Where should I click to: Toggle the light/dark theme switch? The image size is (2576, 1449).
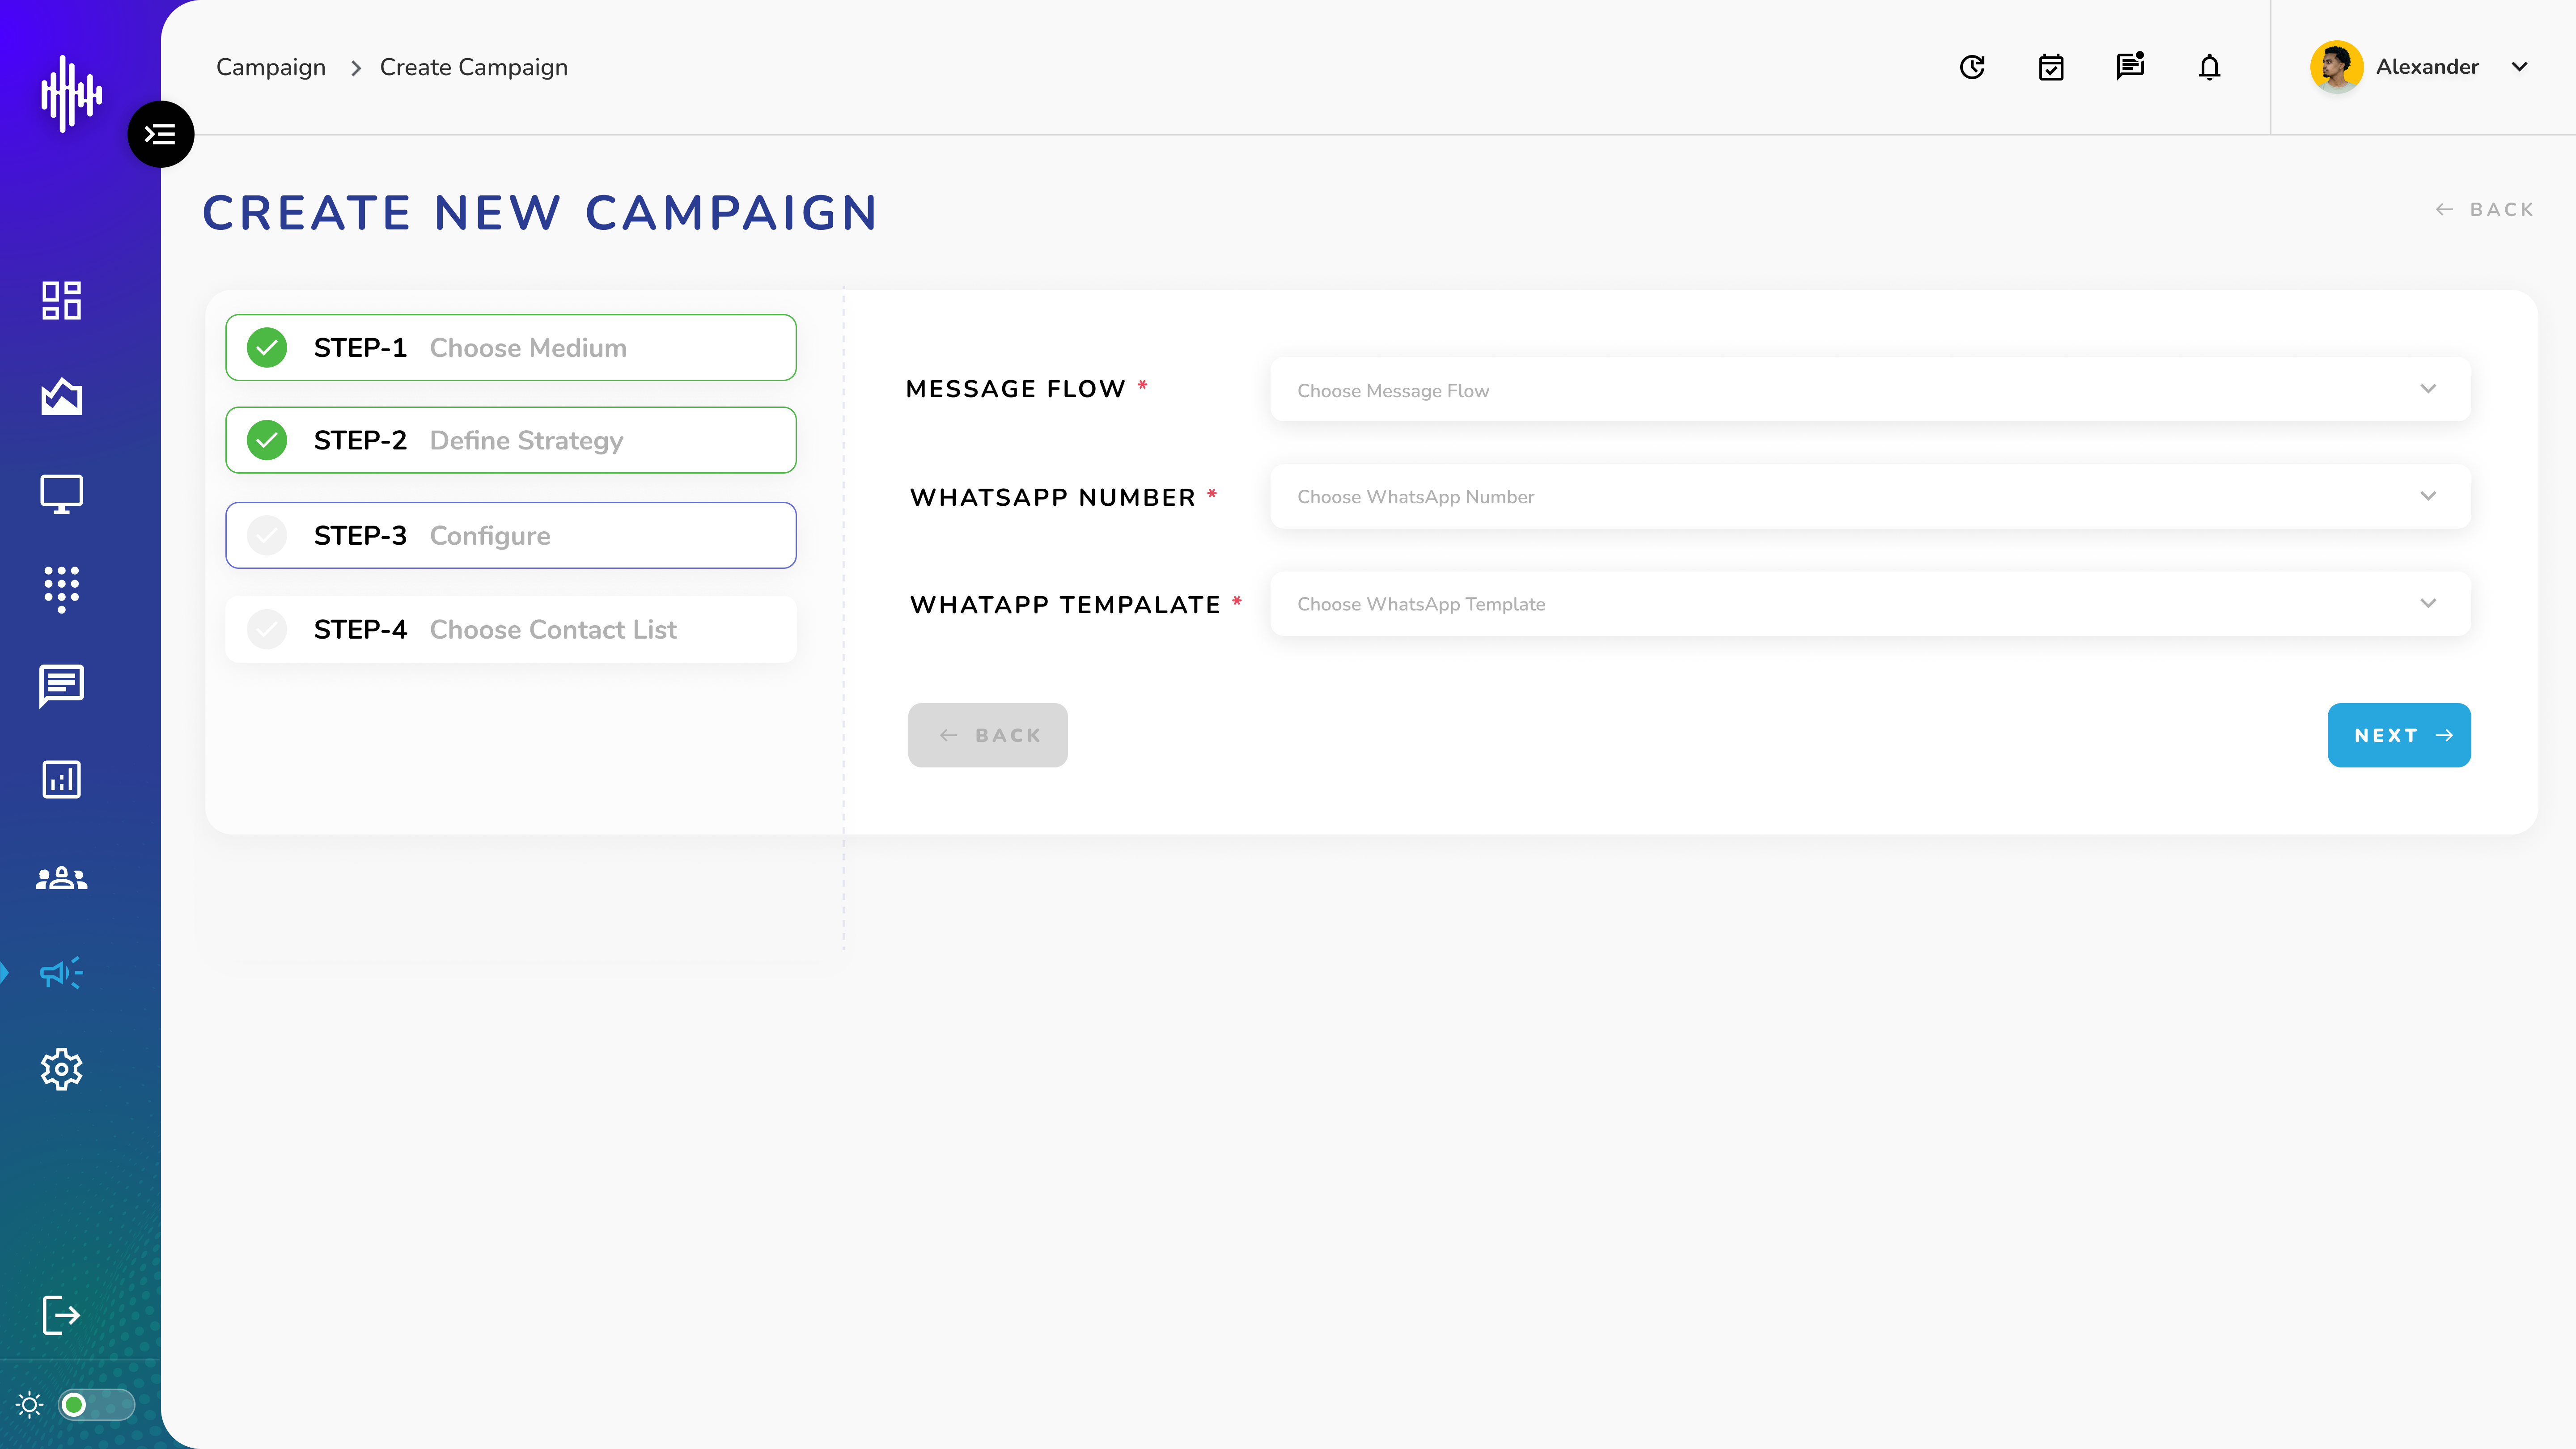pyautogui.click(x=96, y=1405)
